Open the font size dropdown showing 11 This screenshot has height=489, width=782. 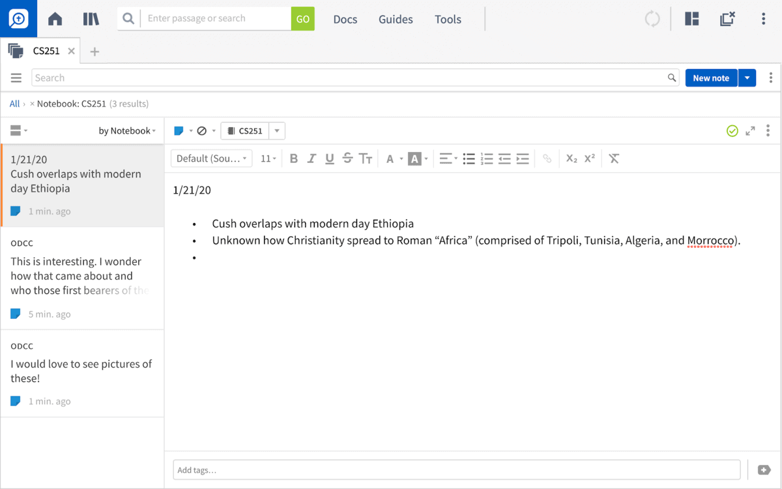click(x=268, y=158)
